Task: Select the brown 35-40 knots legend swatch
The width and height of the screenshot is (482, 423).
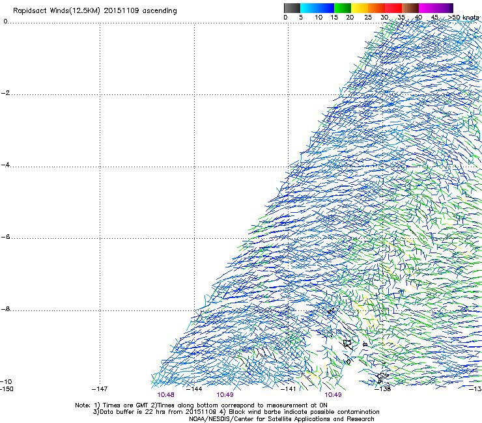Action: (x=410, y=8)
